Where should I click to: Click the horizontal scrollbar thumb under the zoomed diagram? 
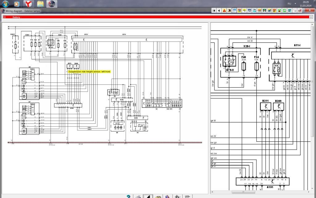pos(243,192)
